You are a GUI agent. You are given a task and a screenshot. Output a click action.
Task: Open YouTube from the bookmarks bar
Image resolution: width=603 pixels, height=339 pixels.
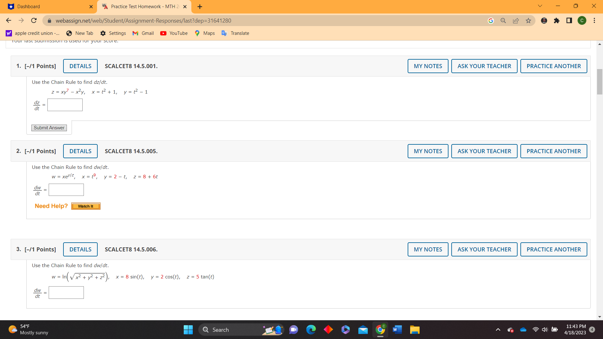174,33
